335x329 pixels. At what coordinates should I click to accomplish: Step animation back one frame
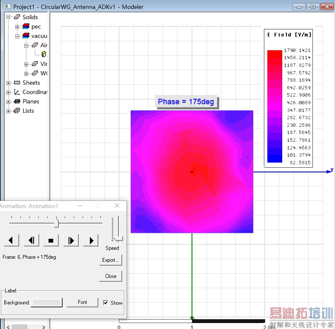pyautogui.click(x=31, y=240)
